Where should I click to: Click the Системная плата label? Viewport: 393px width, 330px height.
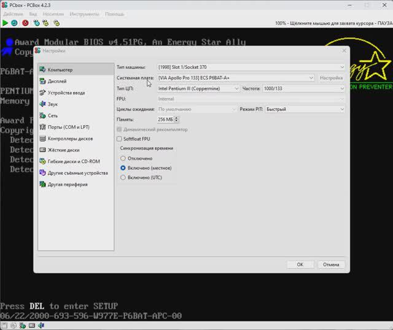135,78
